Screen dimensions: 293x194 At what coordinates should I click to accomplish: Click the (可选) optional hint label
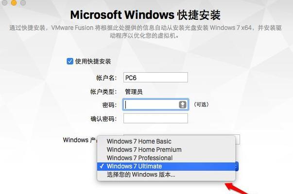pyautogui.click(x=201, y=104)
